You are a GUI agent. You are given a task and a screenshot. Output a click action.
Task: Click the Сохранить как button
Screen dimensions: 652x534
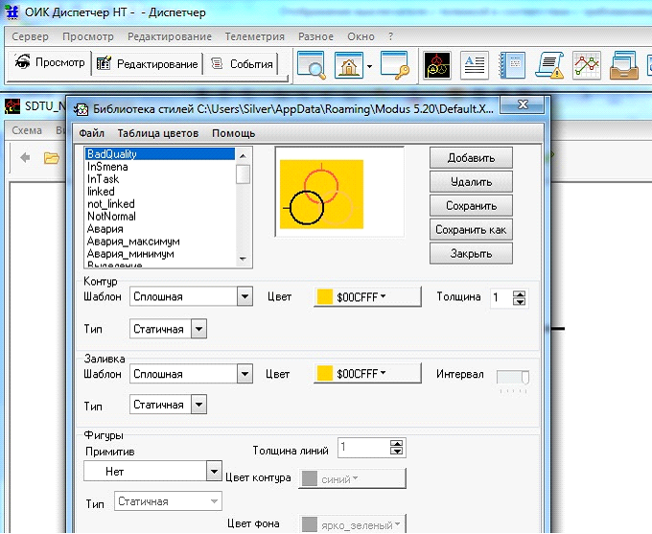[471, 230]
